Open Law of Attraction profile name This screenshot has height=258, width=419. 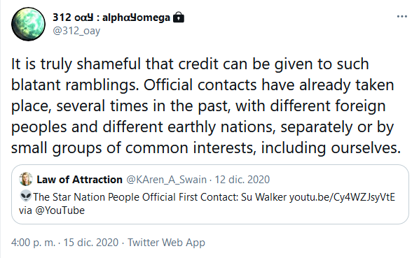pos(79,180)
